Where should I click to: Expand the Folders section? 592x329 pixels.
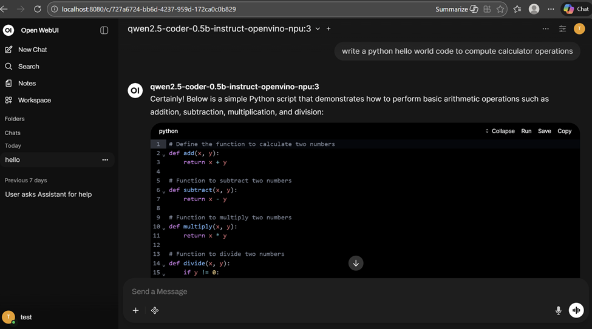tap(15, 119)
